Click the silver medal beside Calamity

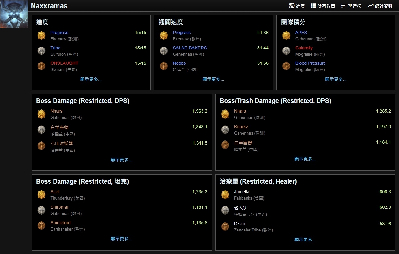point(286,51)
